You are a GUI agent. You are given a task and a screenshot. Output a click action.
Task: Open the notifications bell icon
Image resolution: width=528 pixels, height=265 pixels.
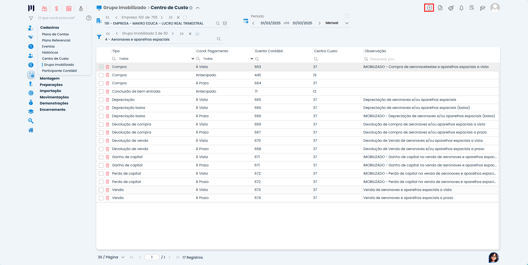point(461,8)
